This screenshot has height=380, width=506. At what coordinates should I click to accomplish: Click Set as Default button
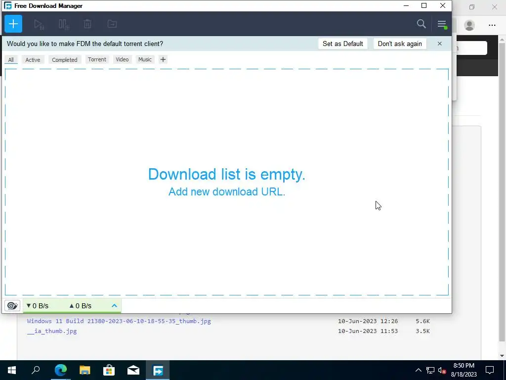tap(343, 44)
